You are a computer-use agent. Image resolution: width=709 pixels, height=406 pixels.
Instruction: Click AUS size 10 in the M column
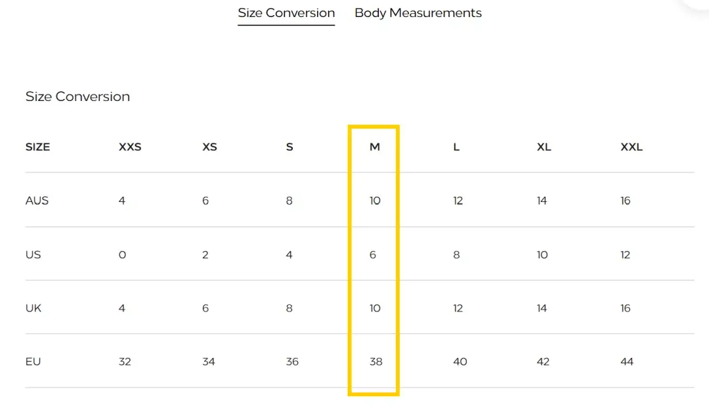point(375,201)
